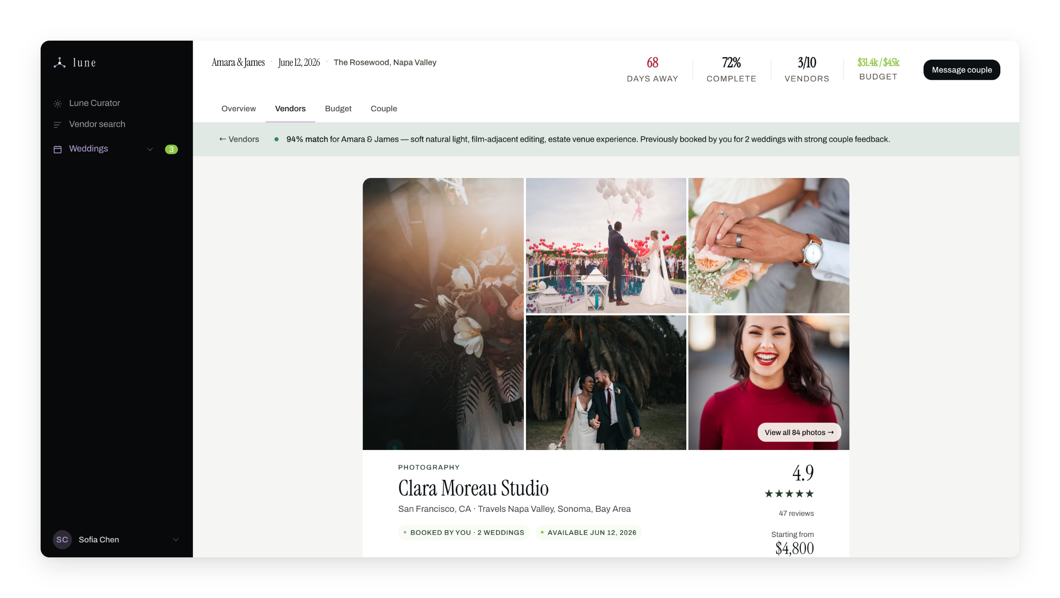This screenshot has height=598, width=1060.
Task: Click the 68 days away stat
Action: [652, 70]
